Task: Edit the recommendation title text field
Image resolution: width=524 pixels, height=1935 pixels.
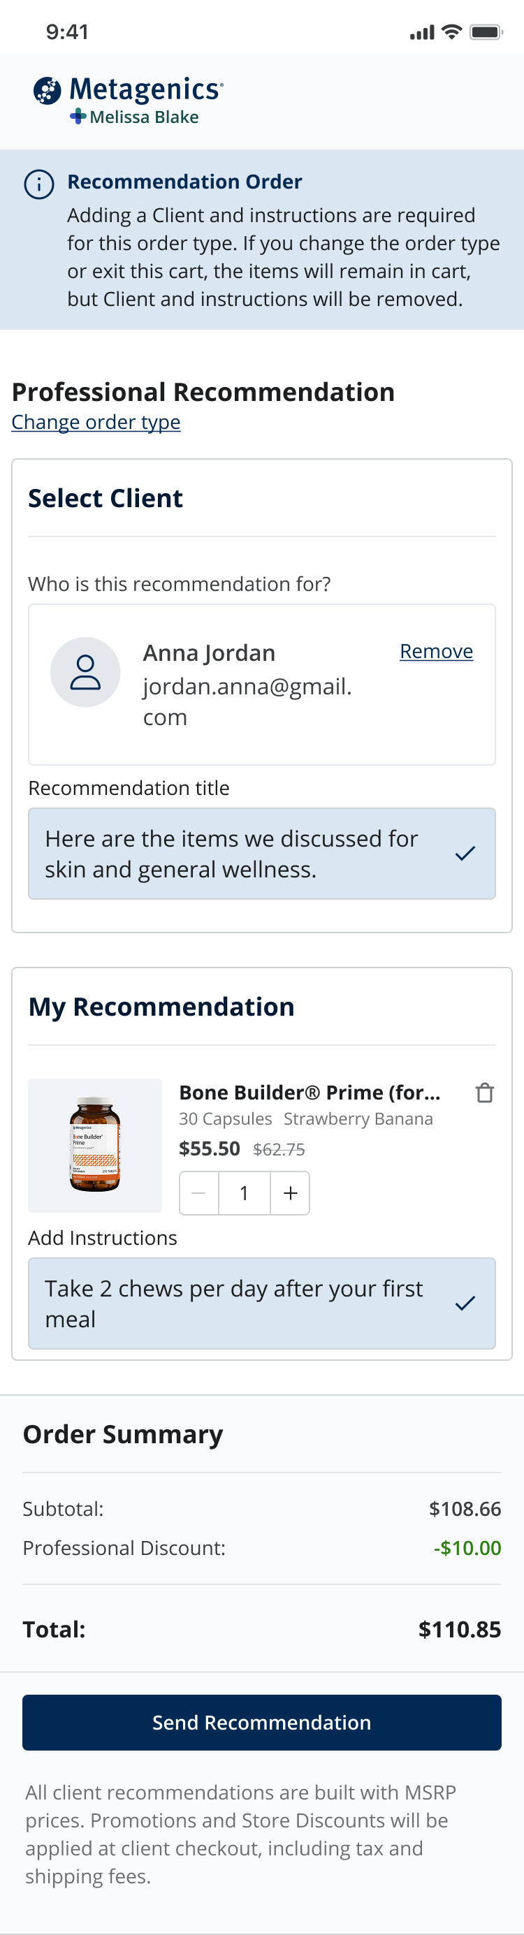Action: [261, 854]
